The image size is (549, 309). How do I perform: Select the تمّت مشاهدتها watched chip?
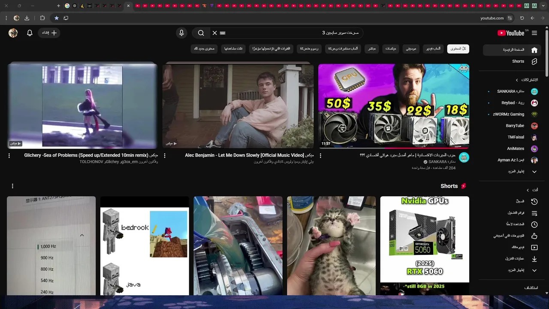pos(234,49)
